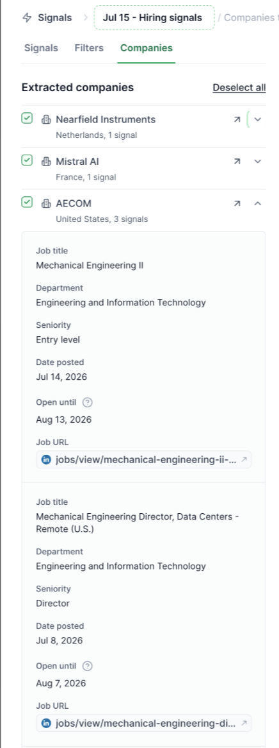Switch to the Filters tab

pyautogui.click(x=89, y=47)
